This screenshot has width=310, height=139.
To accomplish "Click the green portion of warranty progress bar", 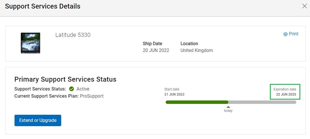I will pyautogui.click(x=197, y=102).
